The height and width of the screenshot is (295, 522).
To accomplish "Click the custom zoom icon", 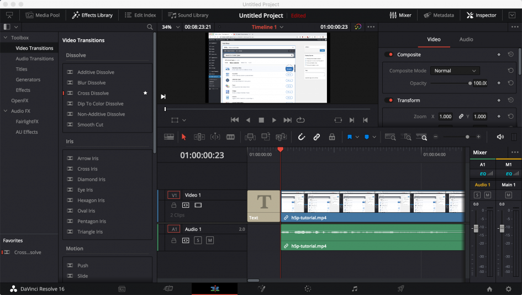I will [421, 137].
